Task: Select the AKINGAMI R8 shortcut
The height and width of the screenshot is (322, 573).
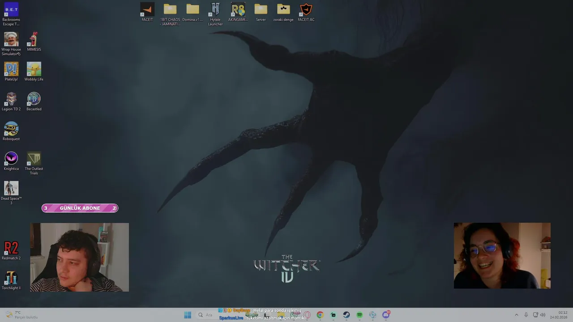Action: [x=238, y=12]
